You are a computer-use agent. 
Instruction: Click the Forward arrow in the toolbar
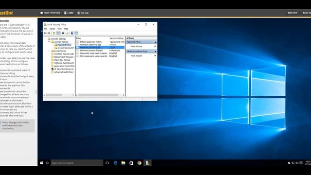(49, 33)
